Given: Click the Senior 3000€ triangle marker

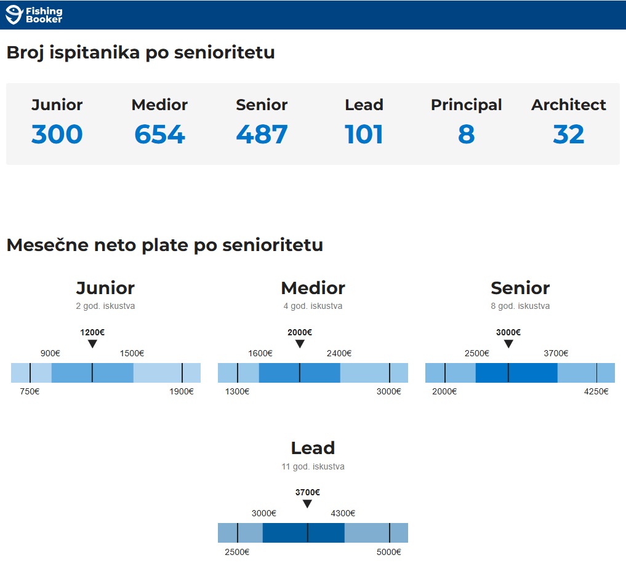Looking at the screenshot, I should tap(508, 344).
